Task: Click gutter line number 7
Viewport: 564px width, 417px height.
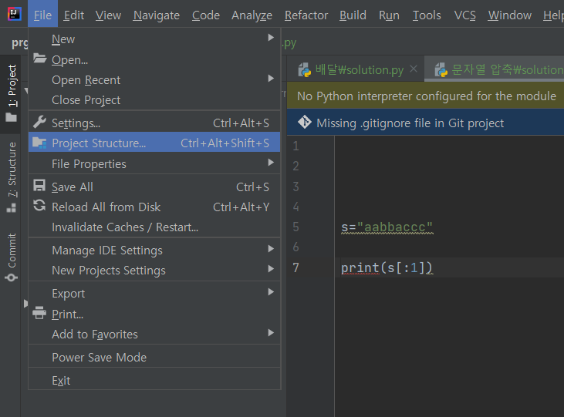Action: [x=296, y=267]
